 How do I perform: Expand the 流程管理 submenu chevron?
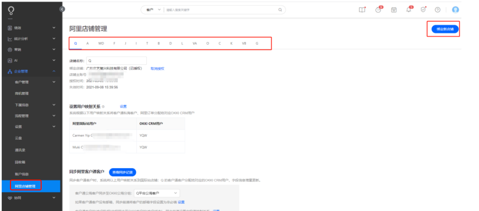click(54, 116)
